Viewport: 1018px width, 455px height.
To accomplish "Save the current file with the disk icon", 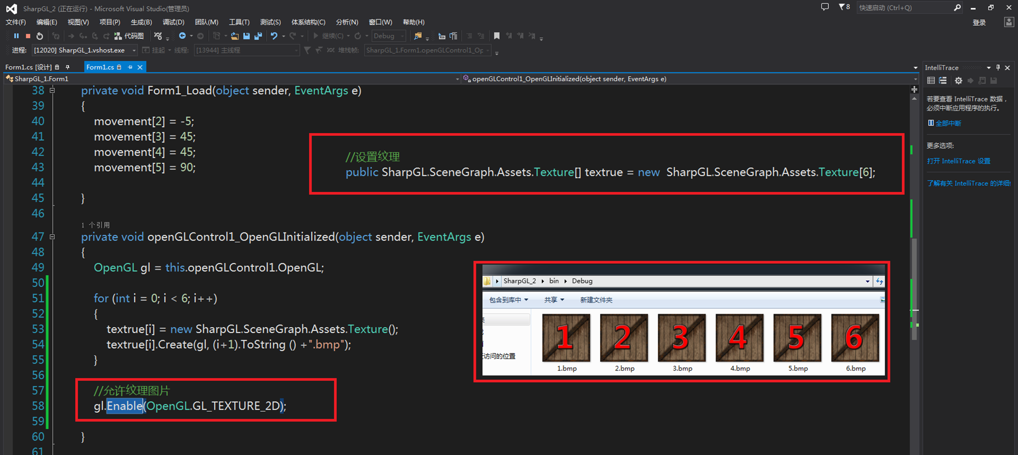I will (x=246, y=36).
